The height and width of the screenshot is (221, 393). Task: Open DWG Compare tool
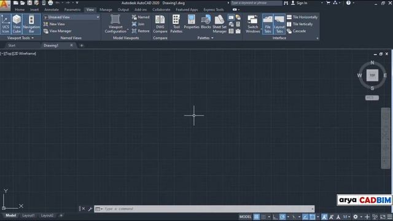click(x=160, y=24)
